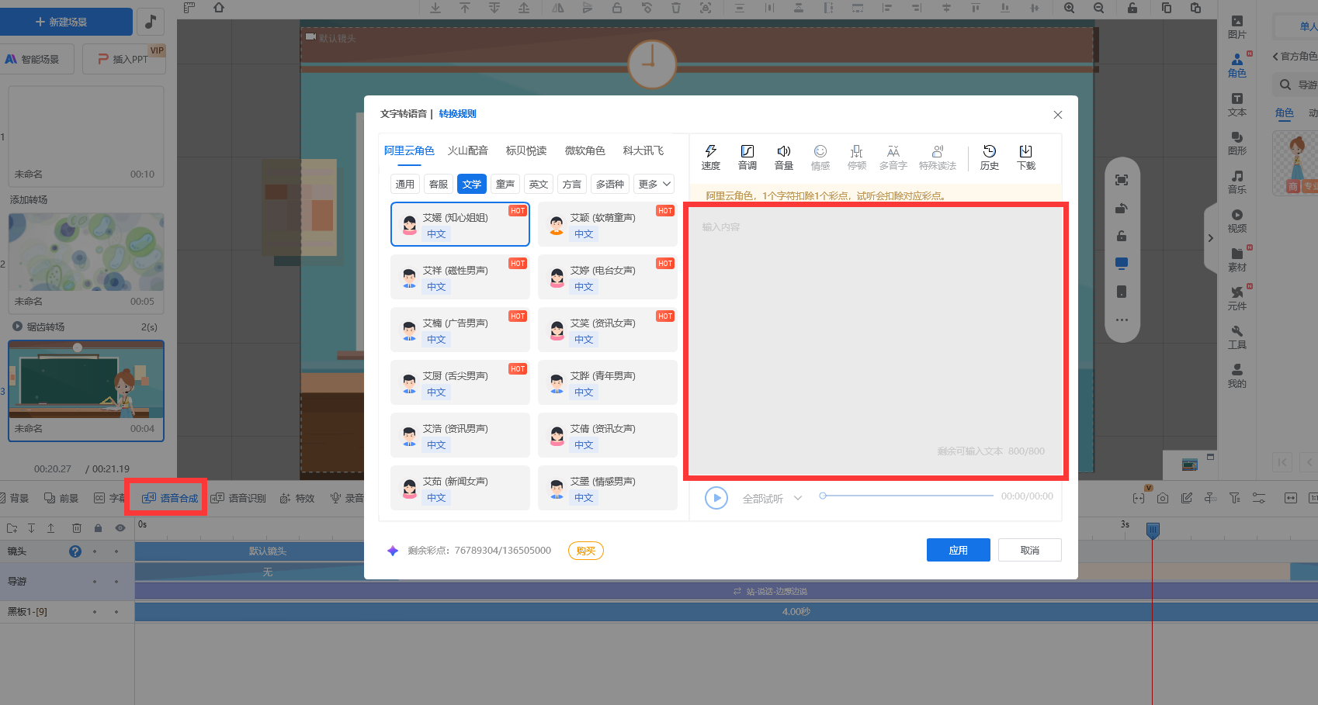This screenshot has width=1318, height=705.
Task: Open the 元件 components panel
Action: coord(1236,299)
